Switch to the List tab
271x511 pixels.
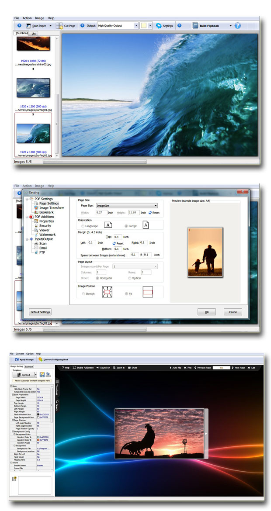pos(34,33)
